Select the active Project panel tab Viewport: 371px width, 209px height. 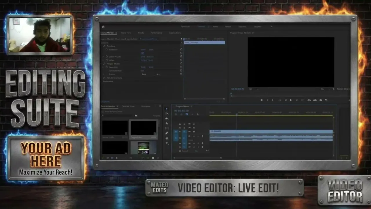tap(108, 107)
